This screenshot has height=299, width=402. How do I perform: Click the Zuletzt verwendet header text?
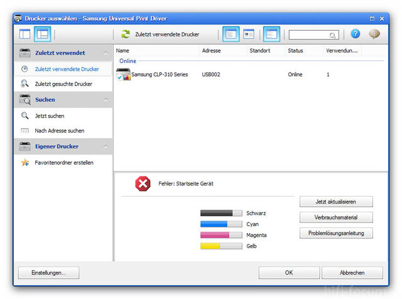60,53
